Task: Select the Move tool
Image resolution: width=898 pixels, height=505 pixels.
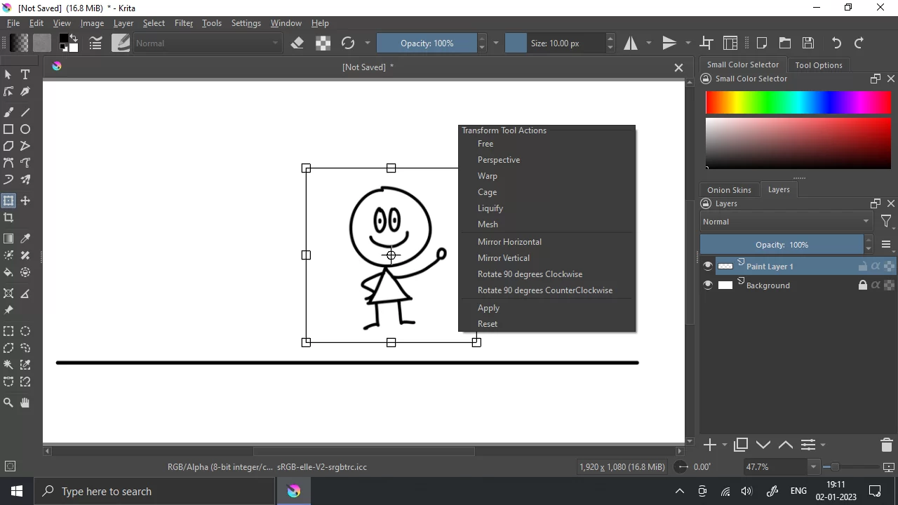Action: (x=25, y=201)
